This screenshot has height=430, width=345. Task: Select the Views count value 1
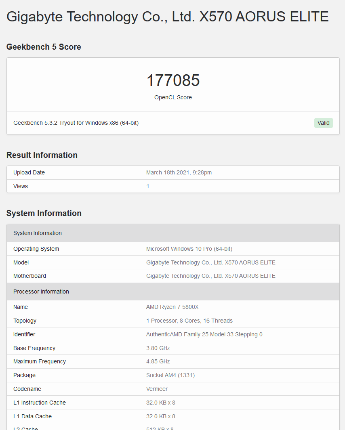[x=148, y=186]
